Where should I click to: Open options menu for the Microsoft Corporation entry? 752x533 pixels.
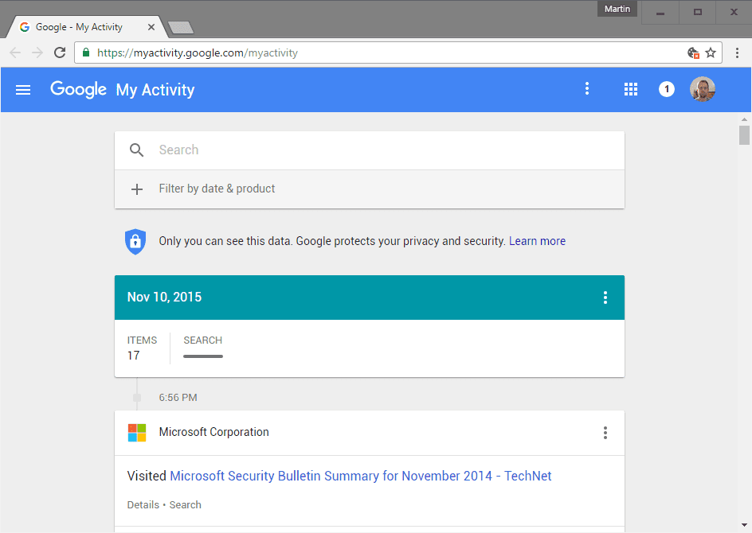pos(605,432)
